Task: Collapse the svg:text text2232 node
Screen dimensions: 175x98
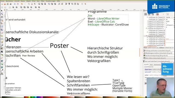Action: point(146,36)
